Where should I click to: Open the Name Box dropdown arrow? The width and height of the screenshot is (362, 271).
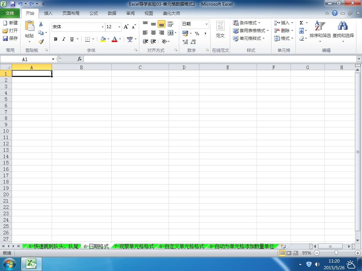tap(53, 59)
